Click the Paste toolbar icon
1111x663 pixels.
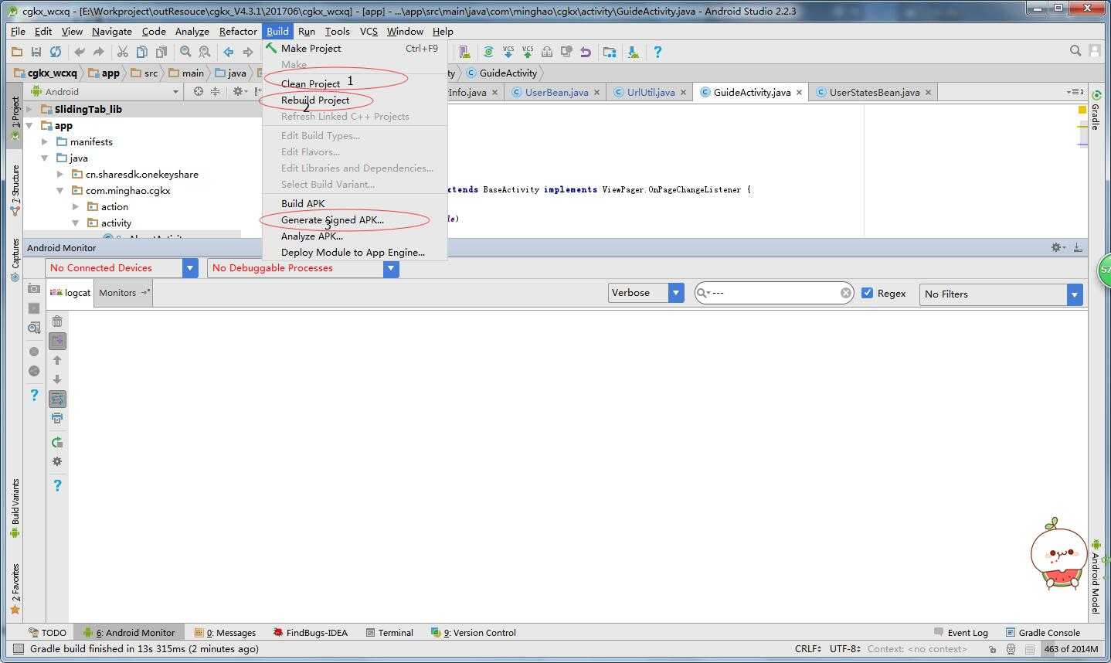click(161, 52)
